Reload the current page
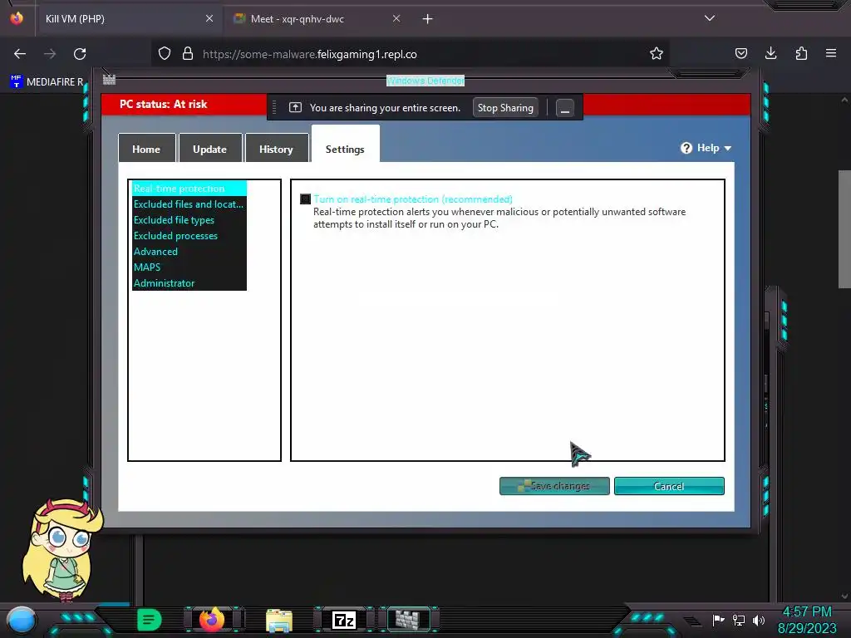 click(x=80, y=54)
